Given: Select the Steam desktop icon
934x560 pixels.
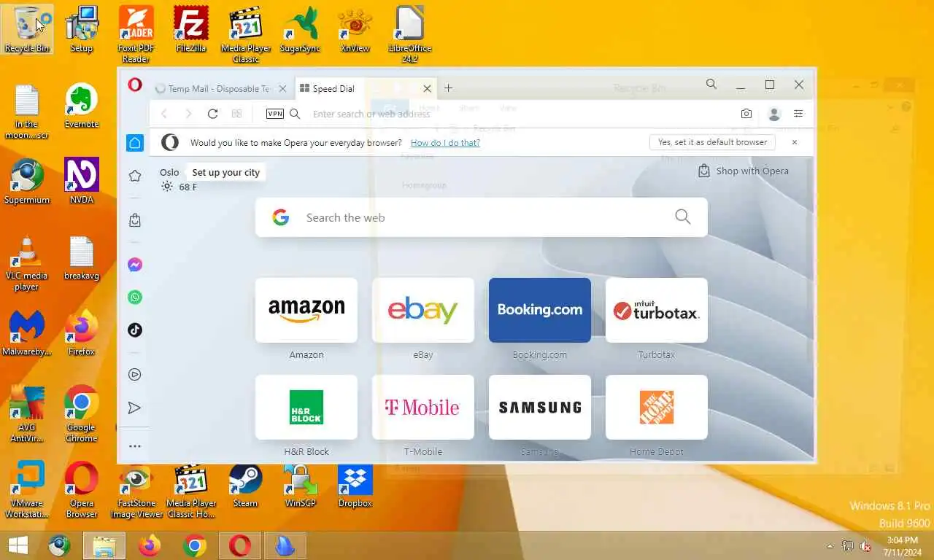Looking at the screenshot, I should coord(245,486).
